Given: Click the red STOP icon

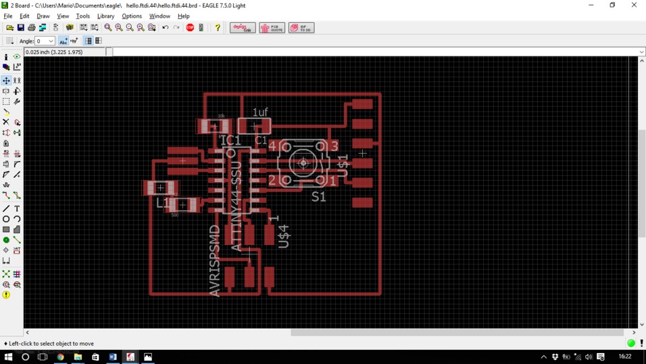Looking at the screenshot, I should coord(190,28).
